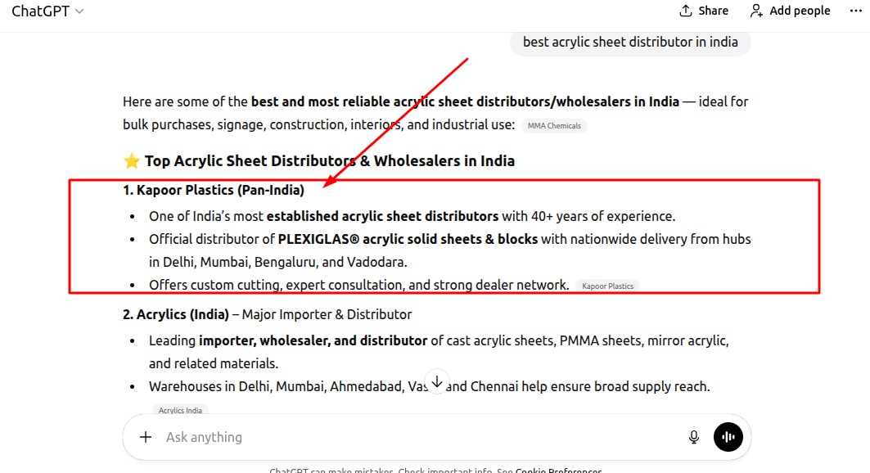Click the user message about acrylic sheet distributor
This screenshot has width=870, height=473.
pyautogui.click(x=630, y=42)
